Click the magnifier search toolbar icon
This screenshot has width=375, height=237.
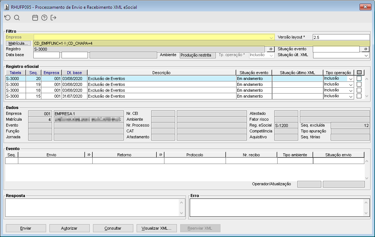pyautogui.click(x=17, y=18)
